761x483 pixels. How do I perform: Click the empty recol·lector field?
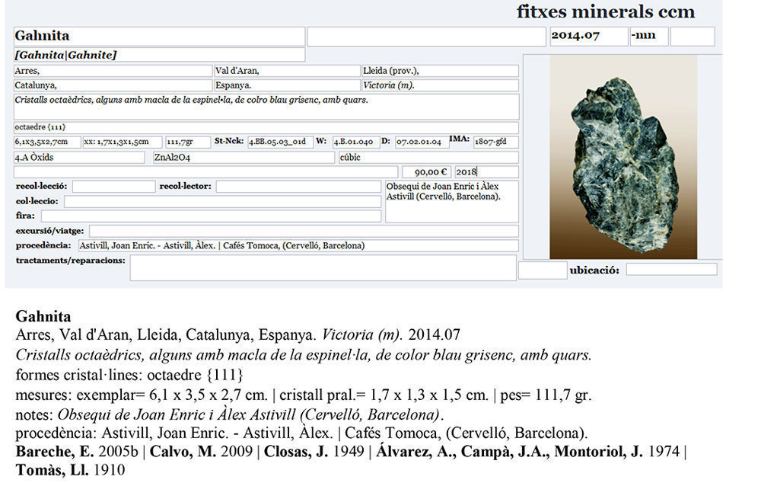tap(298, 187)
